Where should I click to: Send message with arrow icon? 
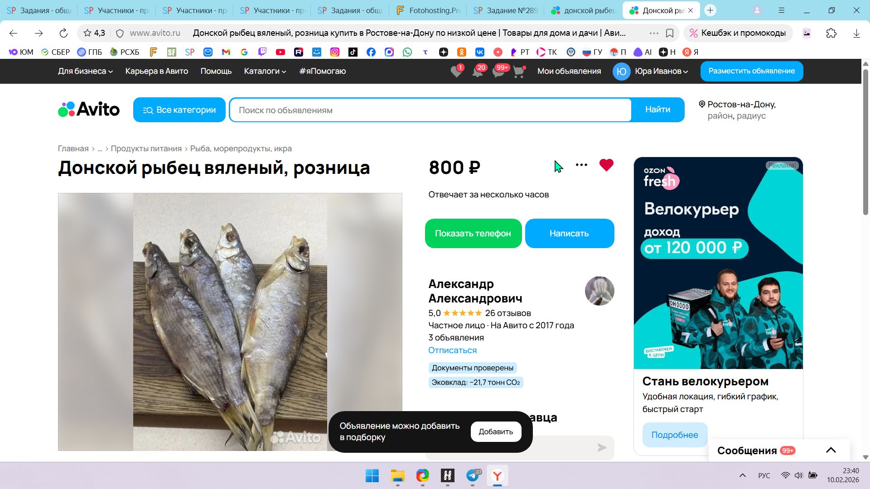[602, 448]
